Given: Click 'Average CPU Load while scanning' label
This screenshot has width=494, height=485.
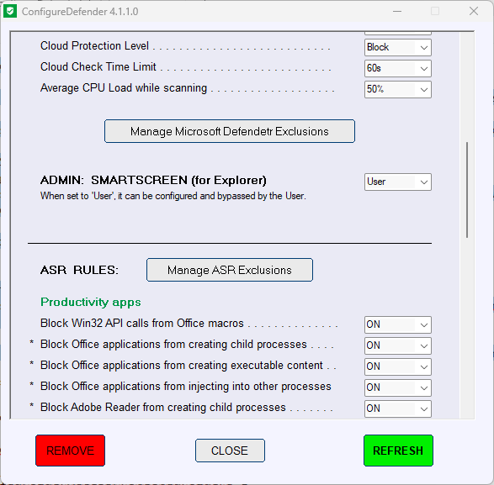Looking at the screenshot, I should click(x=124, y=87).
